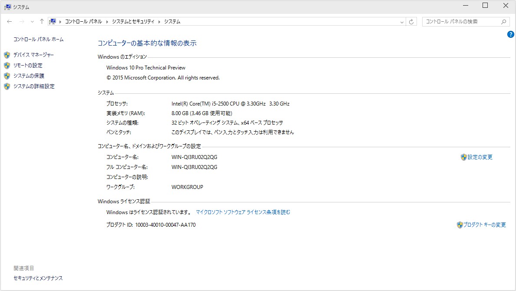Click shield icon beside デバイス マネージャー
The image size is (516, 291).
(7, 55)
